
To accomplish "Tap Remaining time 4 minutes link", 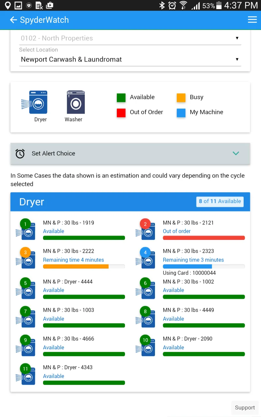I will (x=73, y=260).
